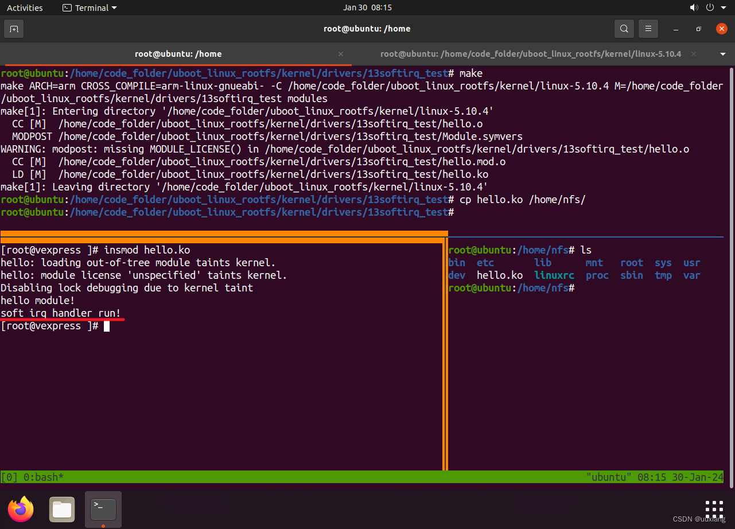Switch to the root@ubuntu: /home tab
735x529 pixels.
tap(178, 54)
